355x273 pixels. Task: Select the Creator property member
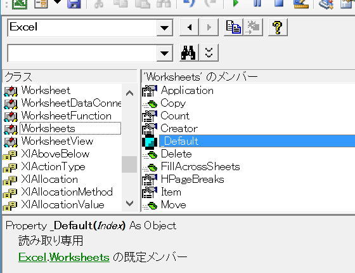pyautogui.click(x=179, y=128)
